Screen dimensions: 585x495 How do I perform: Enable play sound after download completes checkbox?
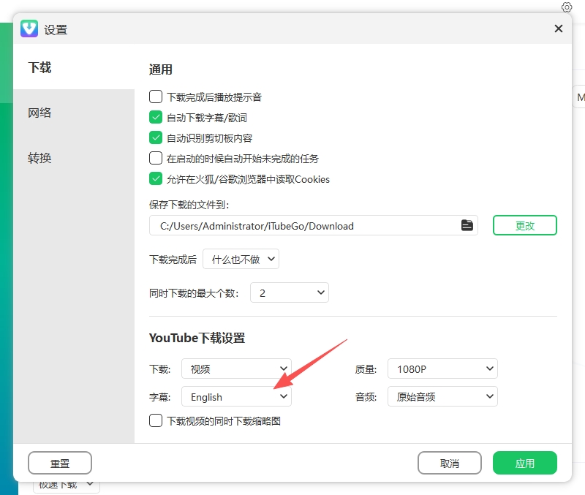coord(156,97)
